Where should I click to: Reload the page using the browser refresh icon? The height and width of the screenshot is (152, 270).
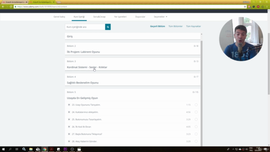(x=11, y=7)
